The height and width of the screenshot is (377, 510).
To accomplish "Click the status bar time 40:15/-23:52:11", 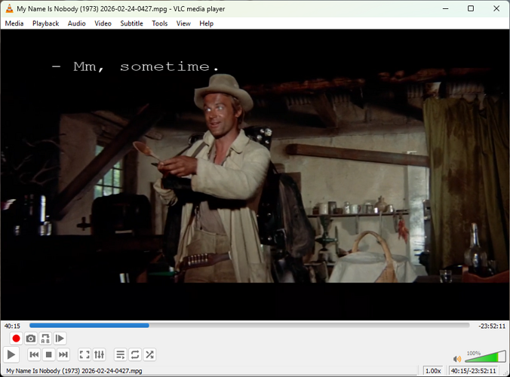I will coord(474,371).
